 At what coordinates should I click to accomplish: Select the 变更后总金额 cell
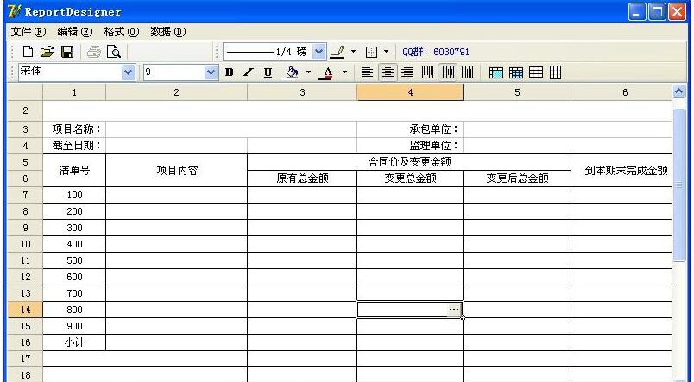point(517,178)
